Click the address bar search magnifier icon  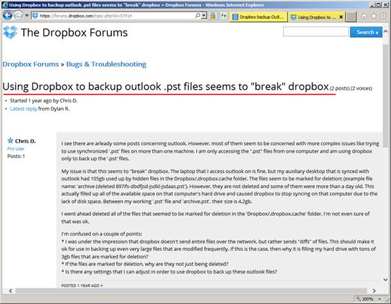point(198,16)
